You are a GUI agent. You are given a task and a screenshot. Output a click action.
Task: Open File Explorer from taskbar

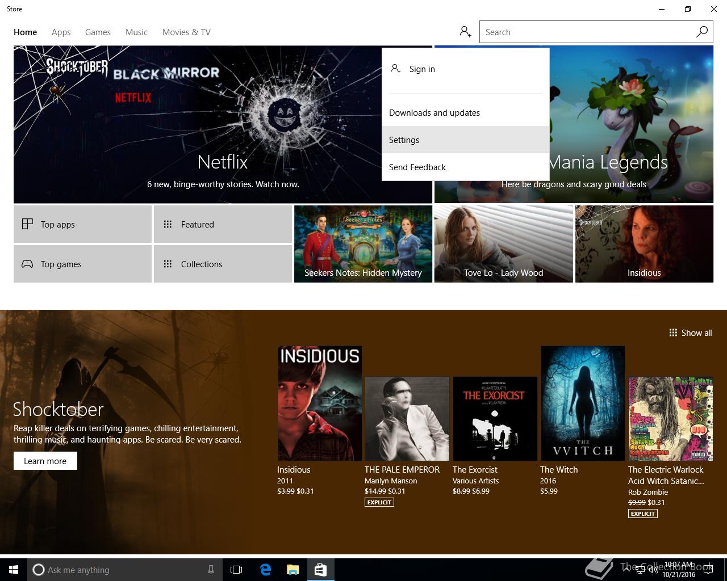click(x=293, y=570)
